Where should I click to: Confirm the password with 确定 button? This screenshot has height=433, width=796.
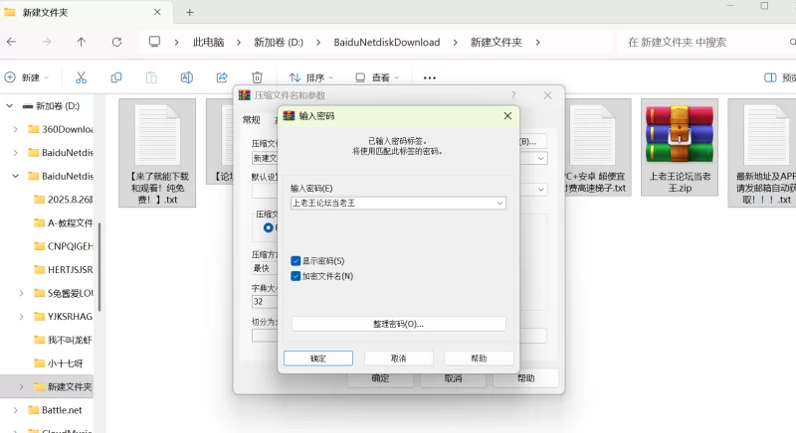point(318,359)
